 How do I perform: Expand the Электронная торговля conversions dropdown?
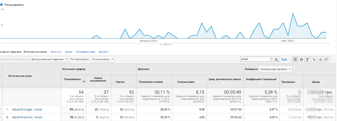pos(275,69)
